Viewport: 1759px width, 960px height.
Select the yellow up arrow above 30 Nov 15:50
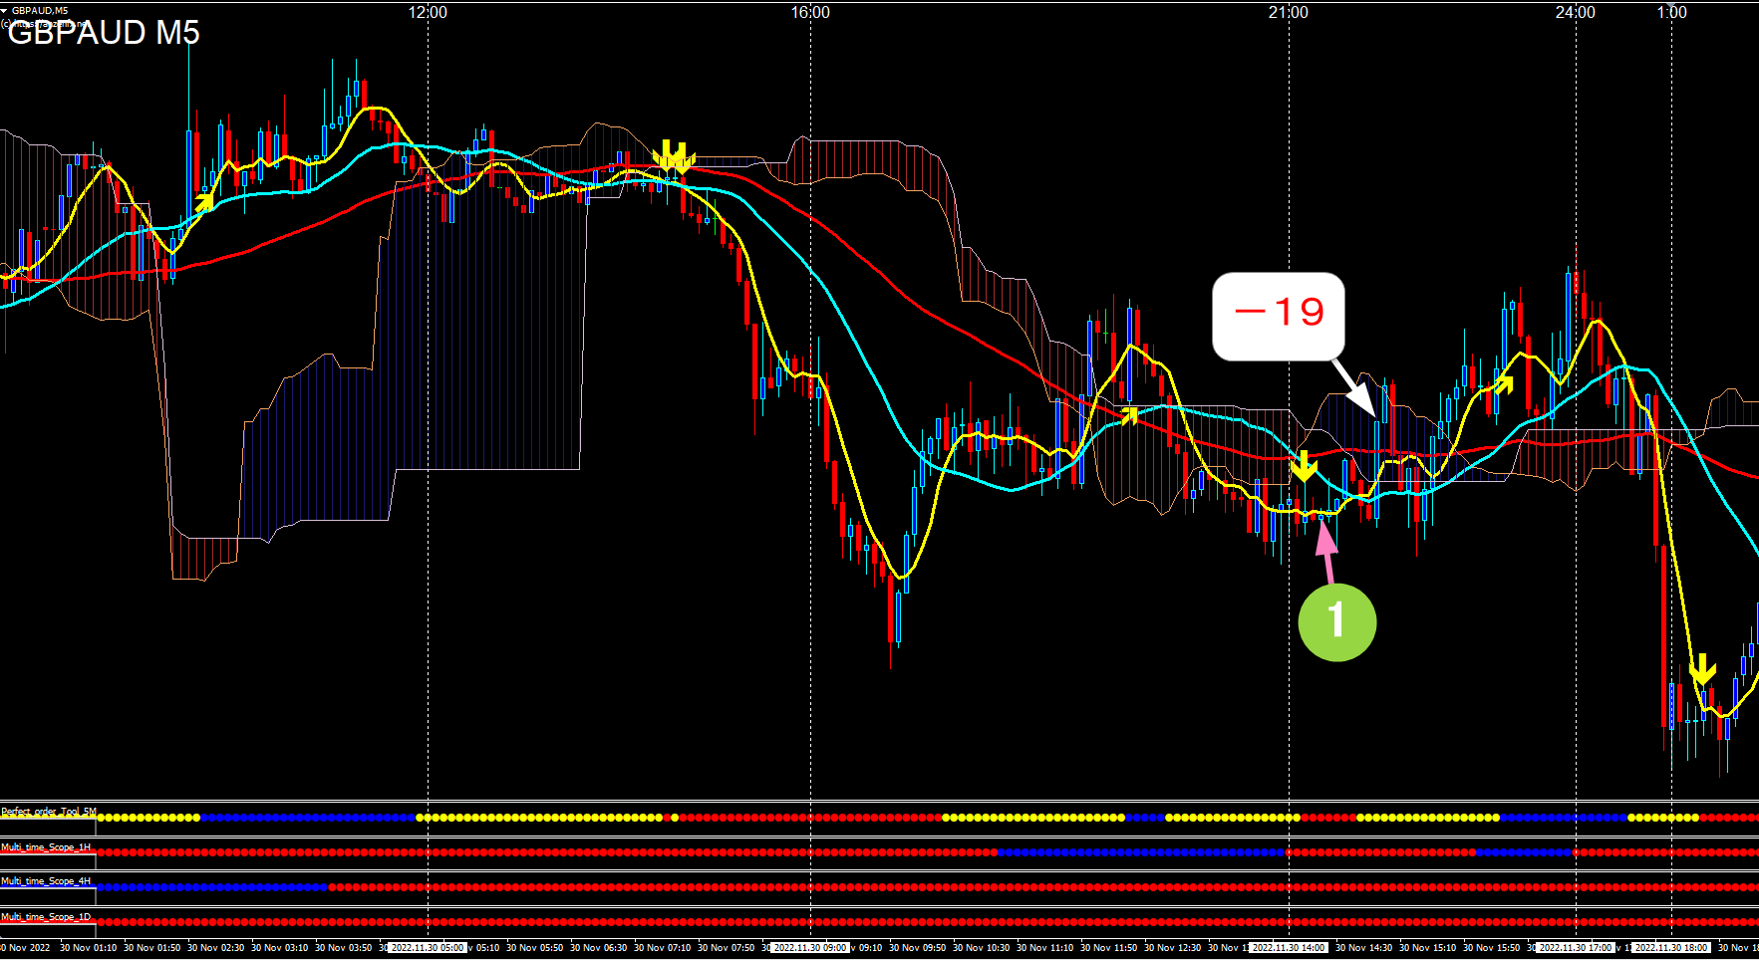tap(1502, 383)
